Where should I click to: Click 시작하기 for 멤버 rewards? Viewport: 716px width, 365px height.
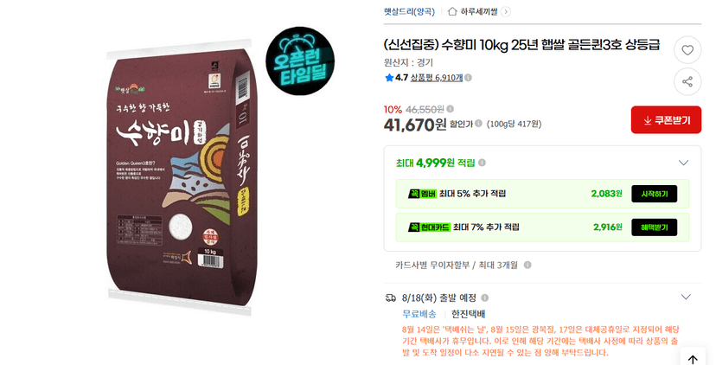(655, 194)
